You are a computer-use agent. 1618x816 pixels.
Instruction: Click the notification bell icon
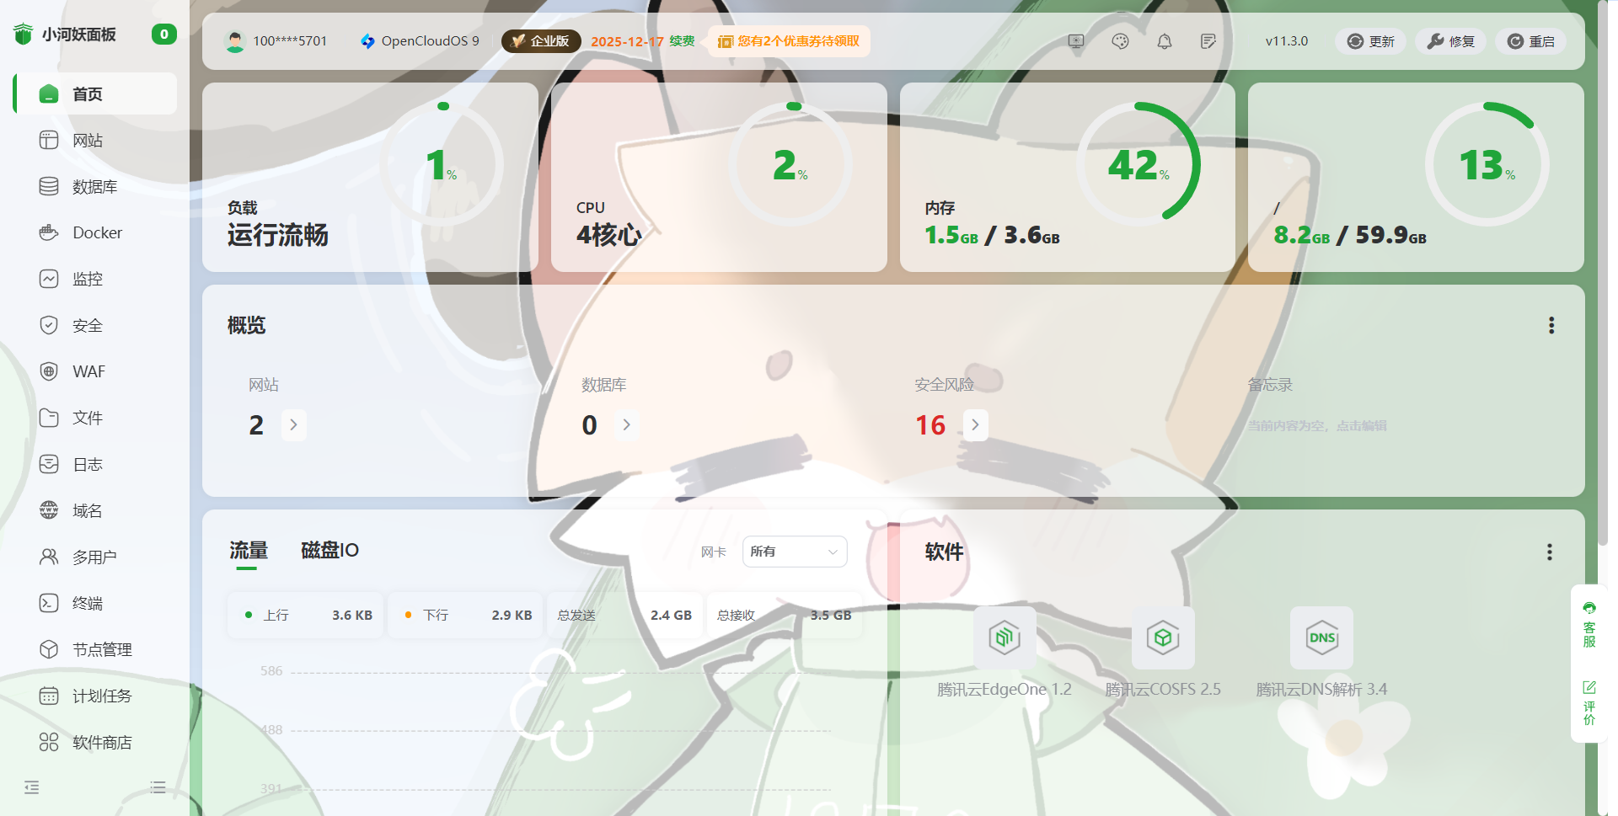[1164, 41]
